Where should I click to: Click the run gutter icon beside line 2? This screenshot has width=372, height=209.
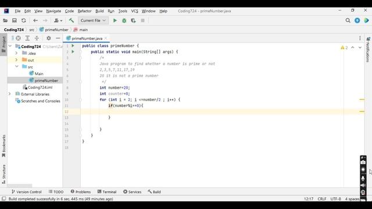pyautogui.click(x=73, y=52)
